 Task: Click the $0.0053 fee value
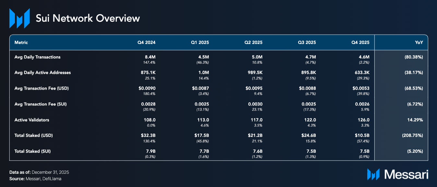361,88
